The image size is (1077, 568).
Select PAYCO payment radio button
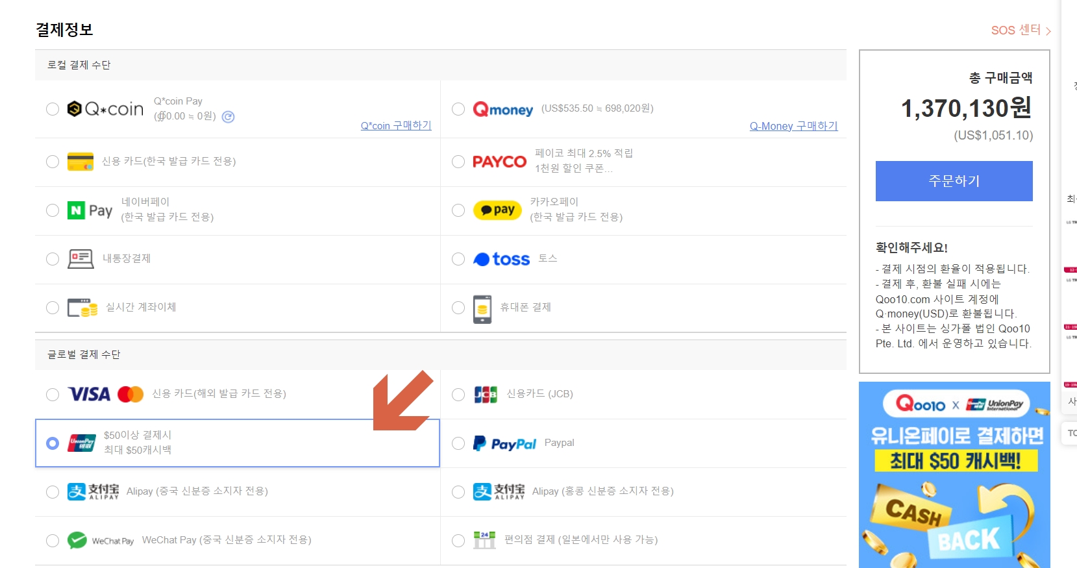(x=458, y=162)
